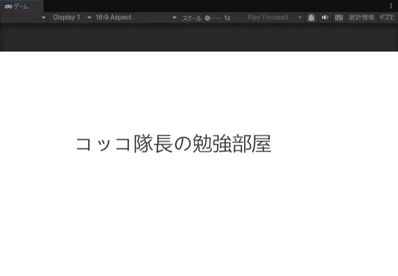Viewport: 398px width, 276px height.
Task: Toggle the keyboard shortcuts icon
Action: tap(339, 18)
